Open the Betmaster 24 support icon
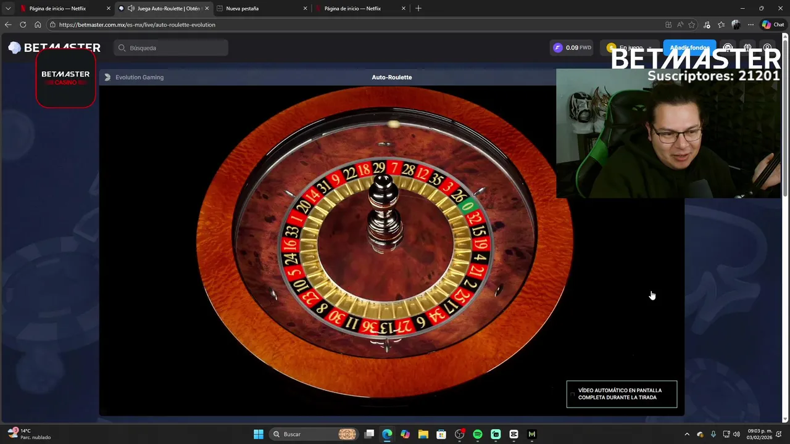Screen dimensions: 790x444 point(728,47)
